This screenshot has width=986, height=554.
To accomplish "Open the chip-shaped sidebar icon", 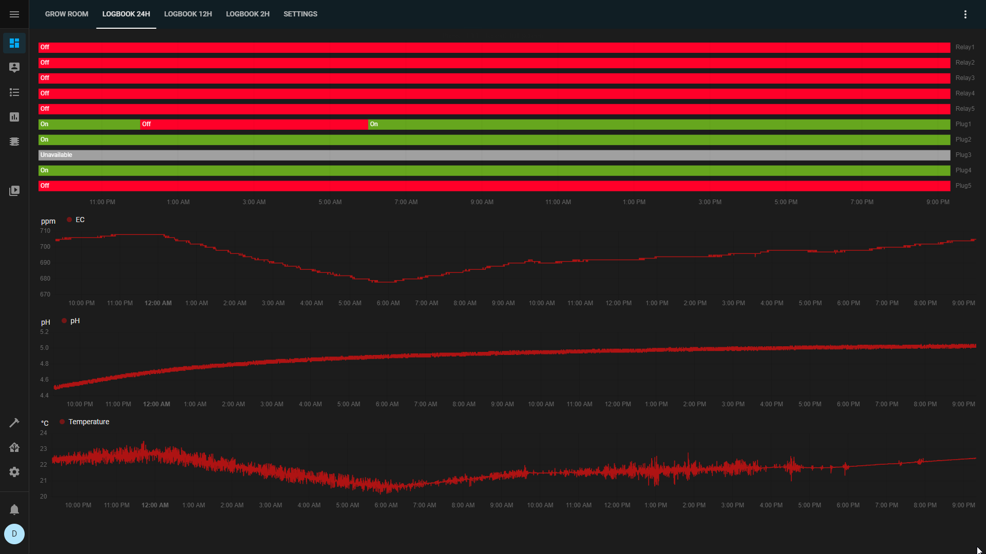I will click(14, 142).
